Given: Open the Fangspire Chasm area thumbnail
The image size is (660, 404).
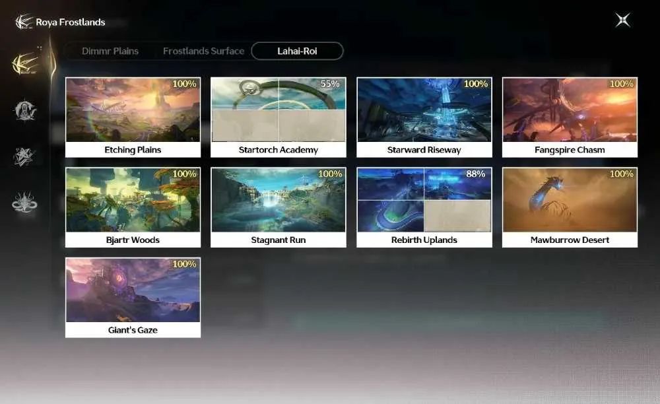Looking at the screenshot, I should point(570,110).
